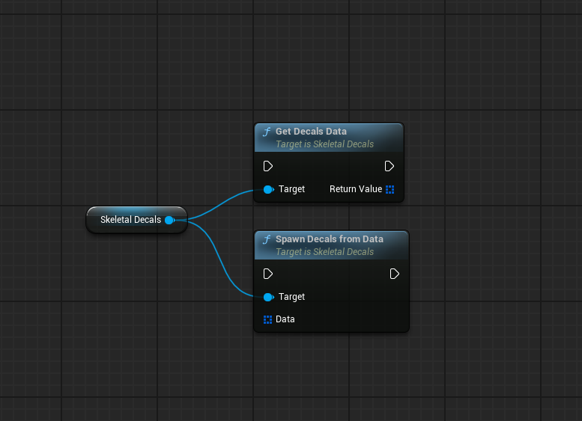Viewport: 582px width, 421px height.
Task: Click output execution pin on Spawn Decals from Data
Action: click(394, 274)
